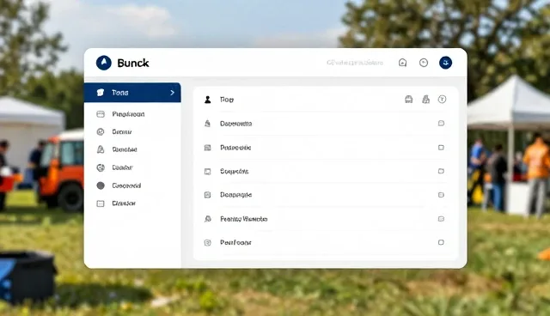Click the clipboard icon of the fifth list row
The image size is (550, 316).
pos(208,195)
